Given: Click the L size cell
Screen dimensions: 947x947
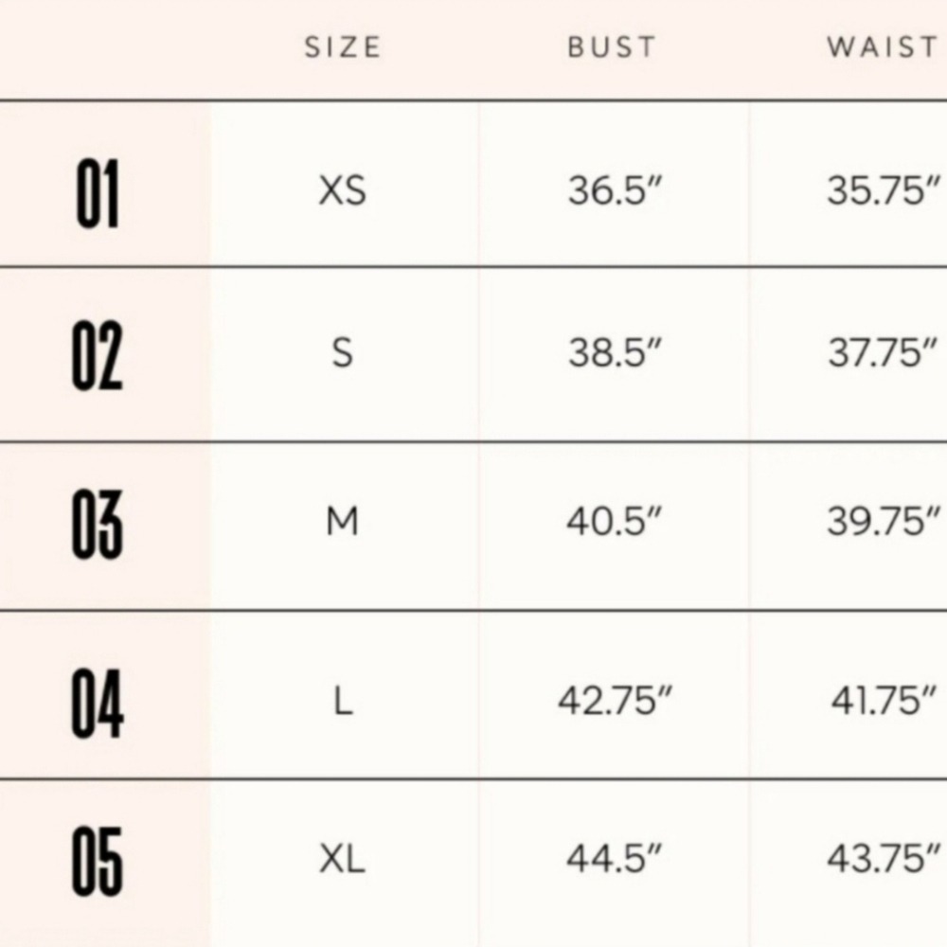Looking at the screenshot, I should tap(343, 701).
